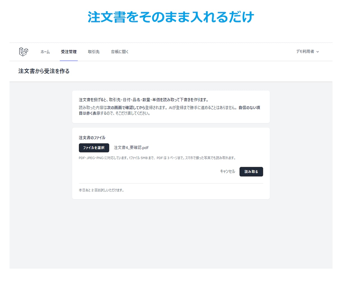
Task: Open the 台帳に聞く tab
Action: tap(120, 52)
